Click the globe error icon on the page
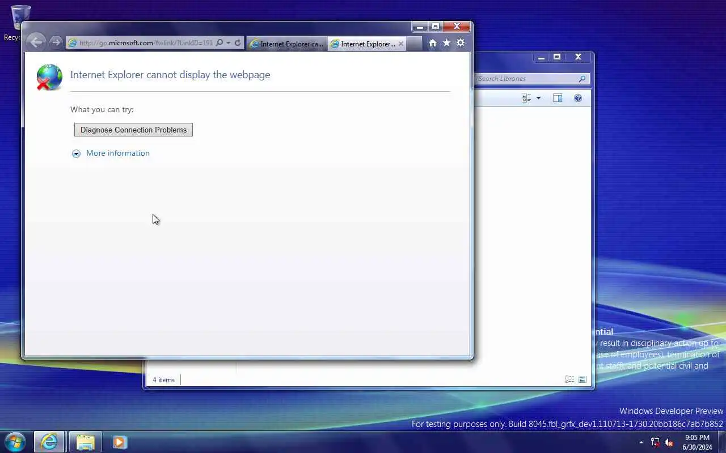 point(49,77)
